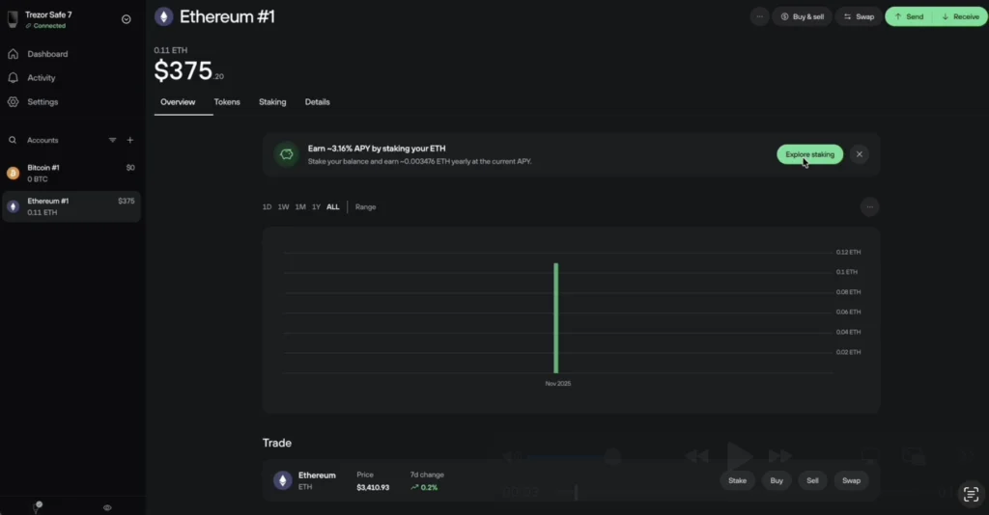Open the chart options three-dot menu

(x=869, y=206)
